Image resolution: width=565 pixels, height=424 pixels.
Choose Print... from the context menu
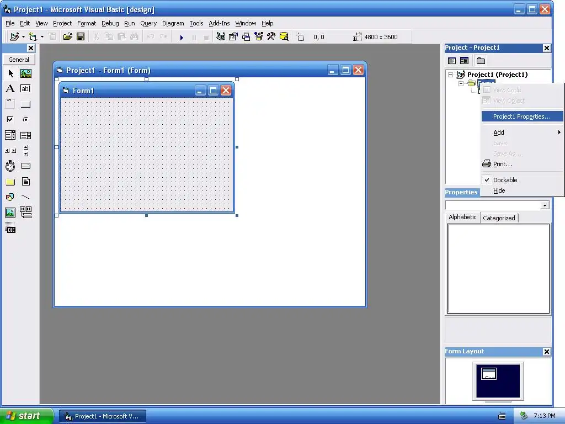(x=523, y=164)
